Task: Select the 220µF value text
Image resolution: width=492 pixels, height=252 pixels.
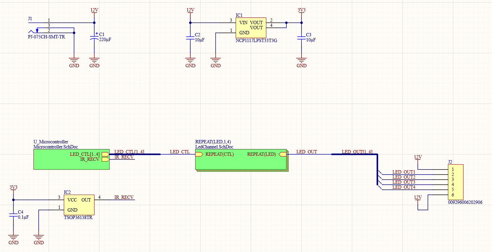Action: [105, 39]
